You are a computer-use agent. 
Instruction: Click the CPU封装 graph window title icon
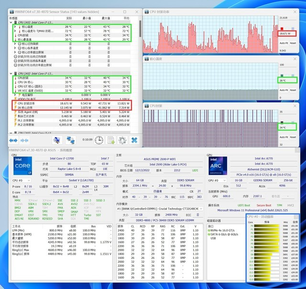coord(147,106)
